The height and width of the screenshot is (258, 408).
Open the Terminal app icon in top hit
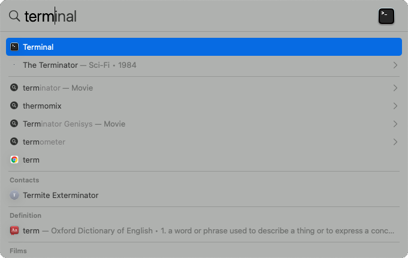(x=14, y=47)
